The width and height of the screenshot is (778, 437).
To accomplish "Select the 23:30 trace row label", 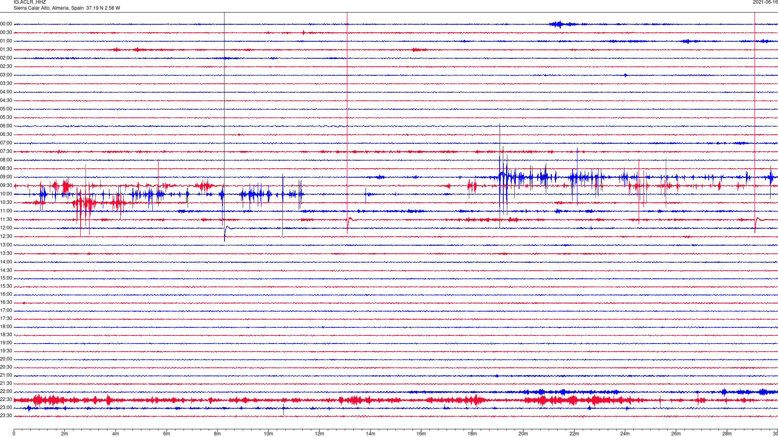I will (x=6, y=416).
